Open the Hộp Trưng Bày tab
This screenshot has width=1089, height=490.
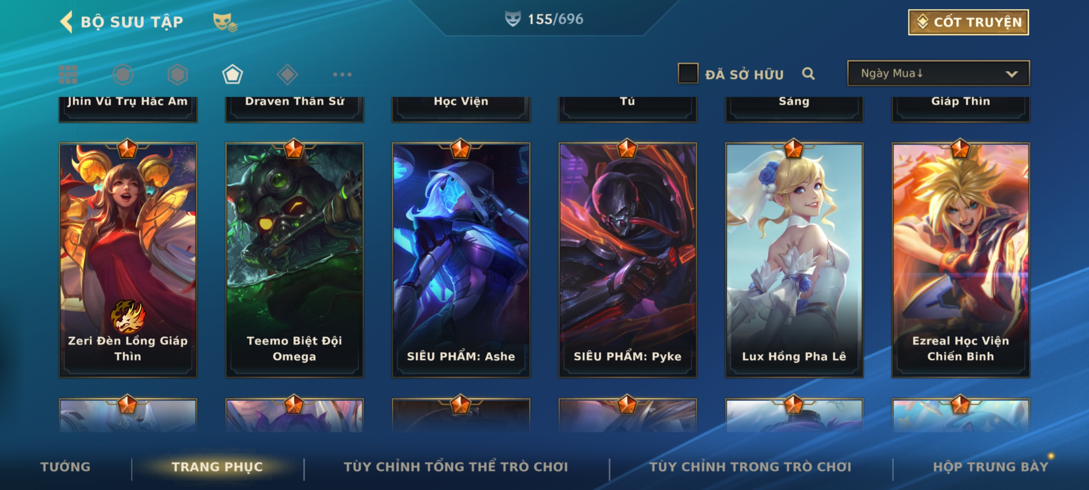991,467
